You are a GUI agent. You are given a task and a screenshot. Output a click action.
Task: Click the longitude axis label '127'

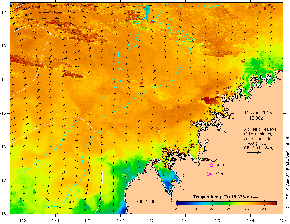[283, 220]
